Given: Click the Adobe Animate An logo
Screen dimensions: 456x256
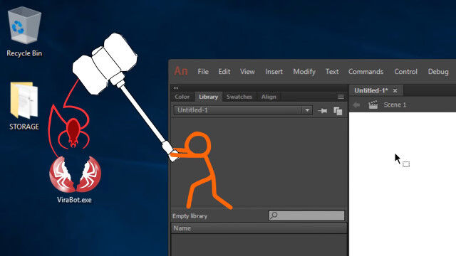Looking at the screenshot, I should click(x=180, y=71).
